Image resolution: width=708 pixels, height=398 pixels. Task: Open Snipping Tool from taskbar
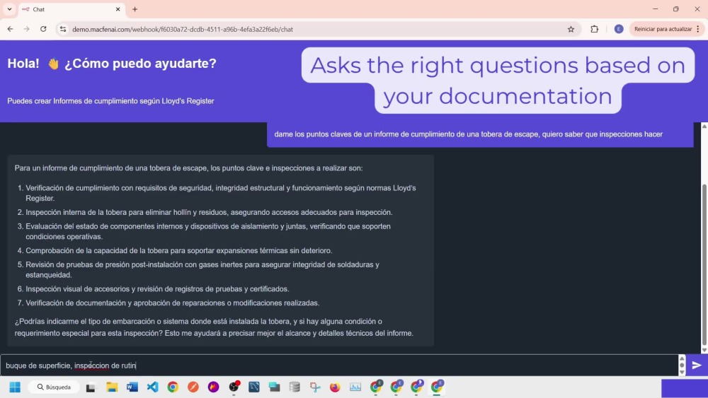coord(315,387)
